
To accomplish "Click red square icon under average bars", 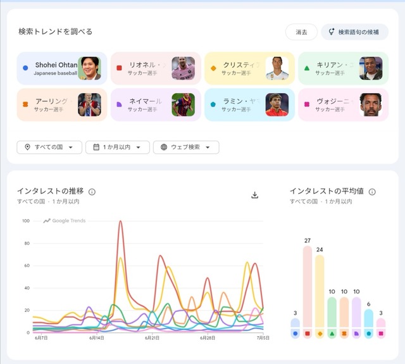I will pos(308,334).
